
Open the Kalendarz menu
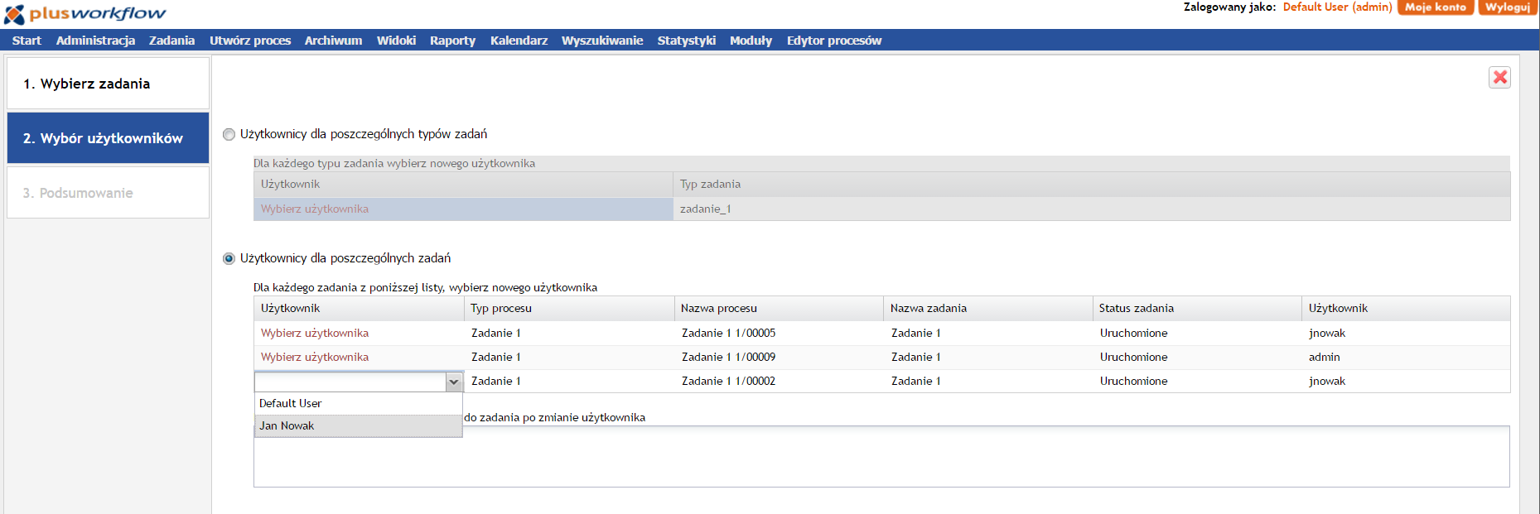coord(519,41)
